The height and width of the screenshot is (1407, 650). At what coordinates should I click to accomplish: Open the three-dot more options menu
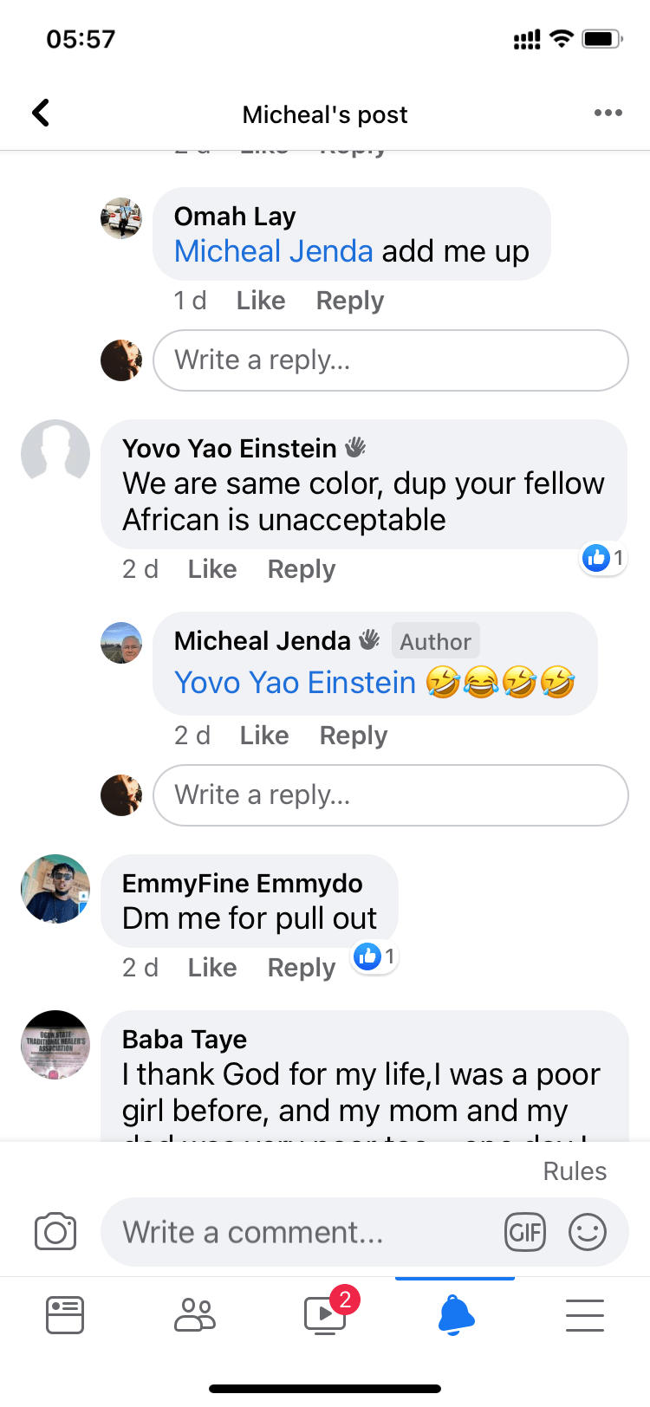pyautogui.click(x=608, y=113)
